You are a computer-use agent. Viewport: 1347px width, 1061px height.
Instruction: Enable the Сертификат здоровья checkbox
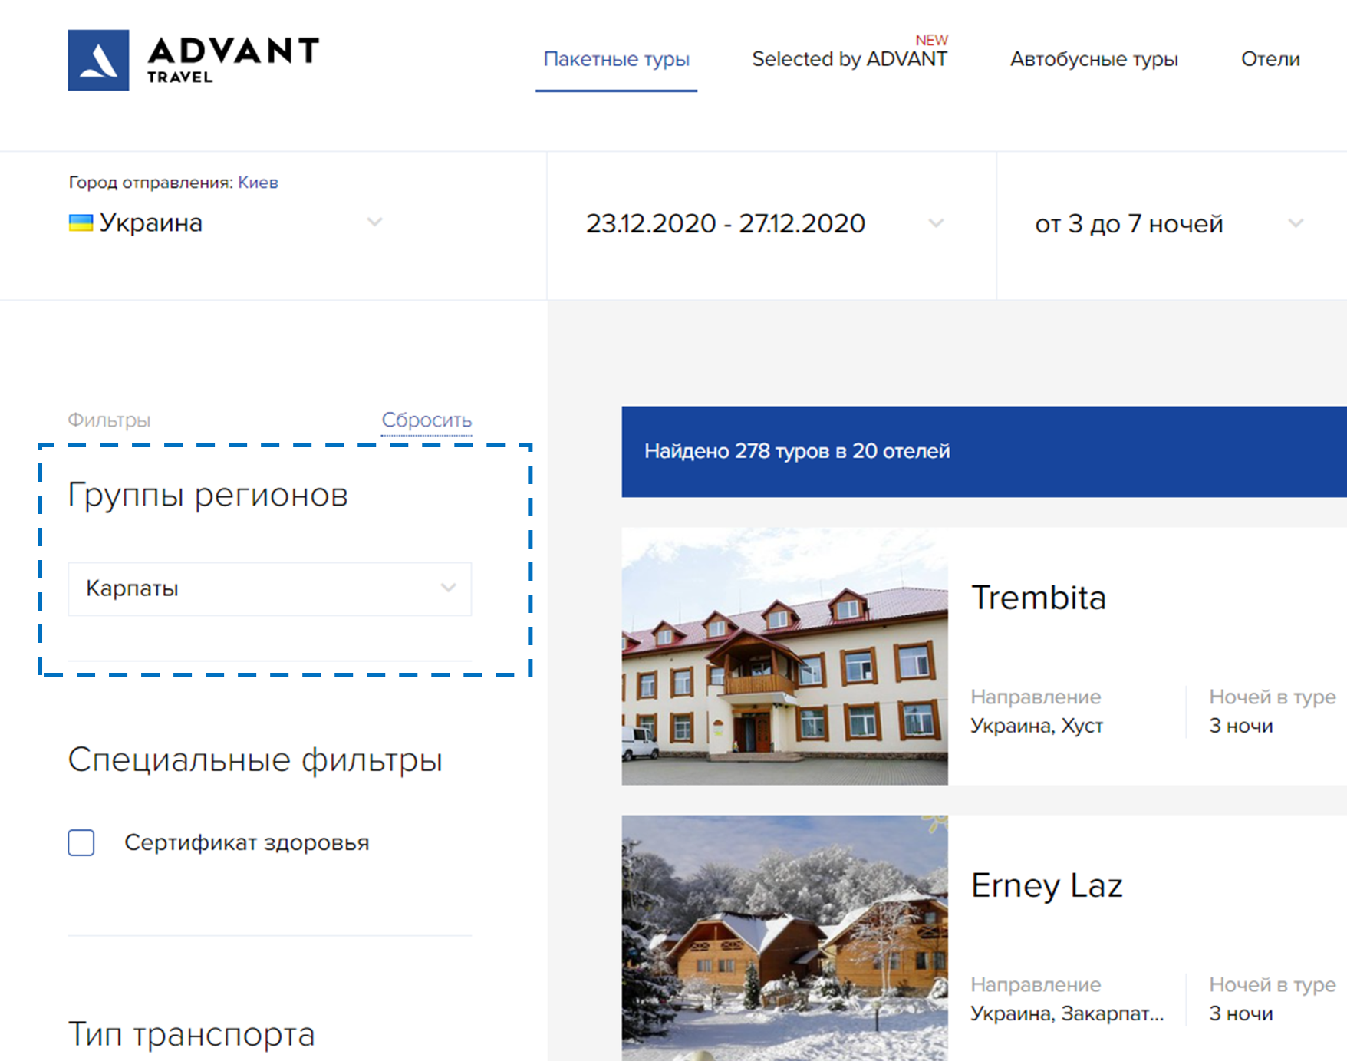click(x=81, y=842)
